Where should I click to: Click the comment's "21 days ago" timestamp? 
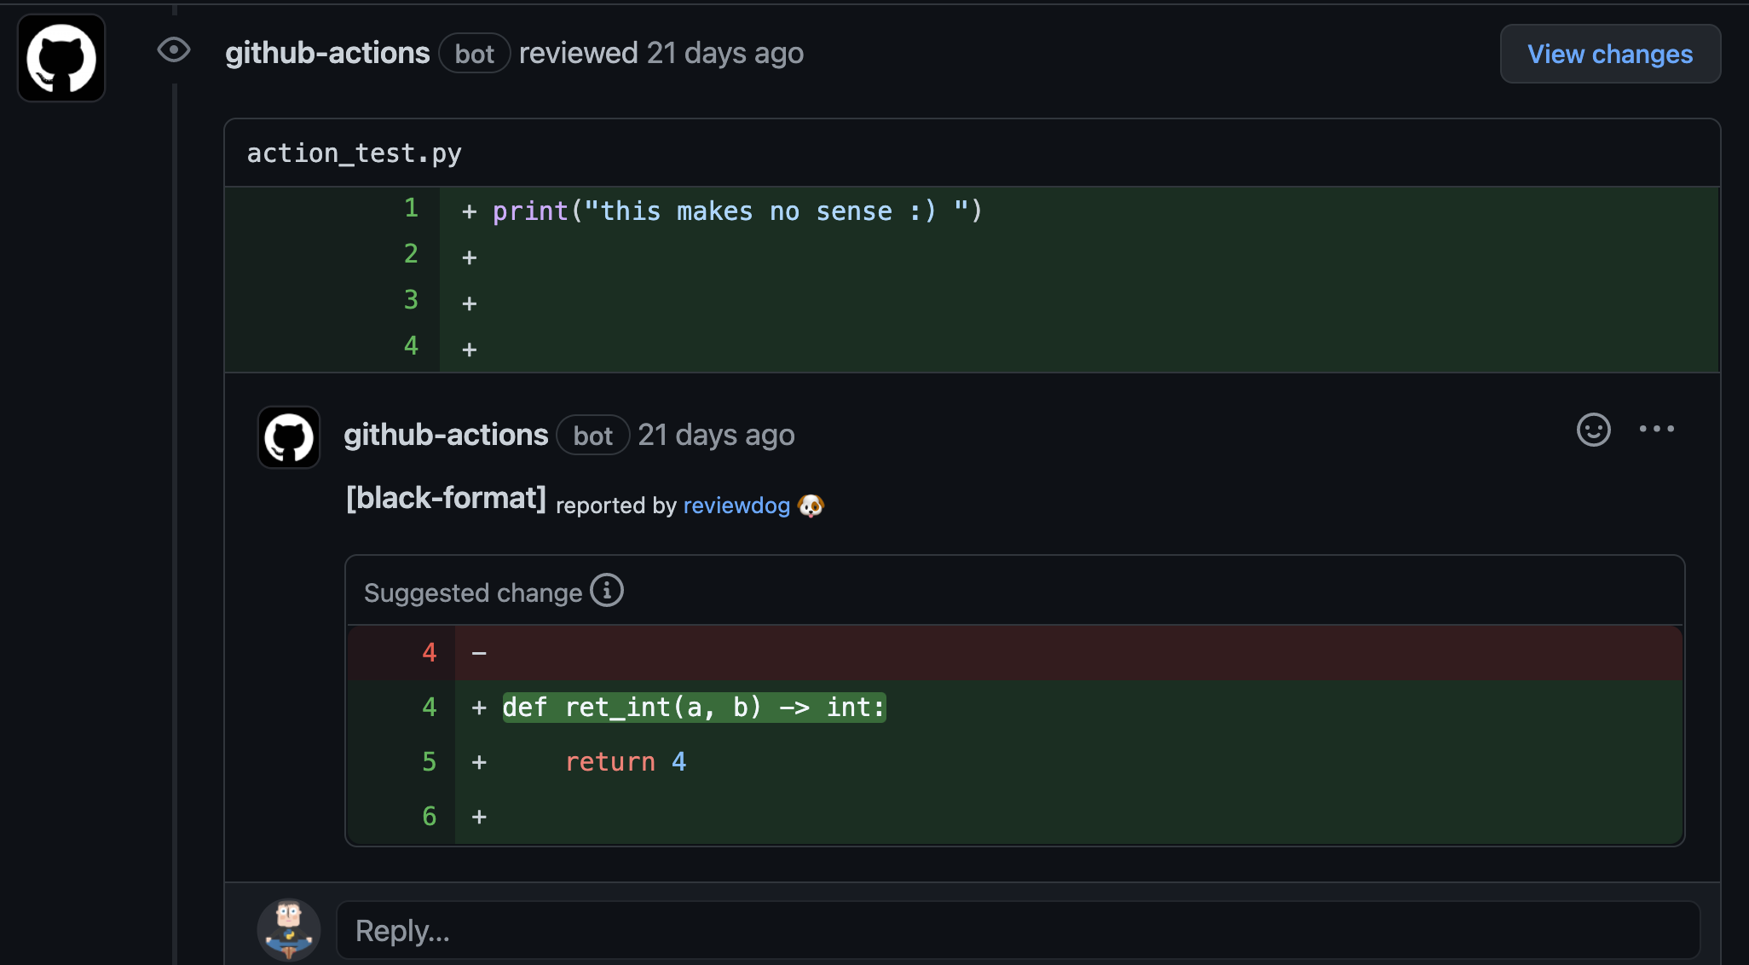pyautogui.click(x=716, y=435)
